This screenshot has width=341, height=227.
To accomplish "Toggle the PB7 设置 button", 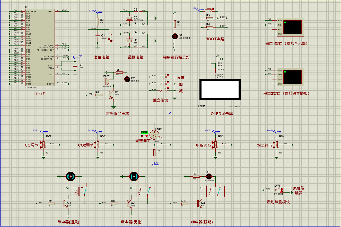I will point(164,76).
